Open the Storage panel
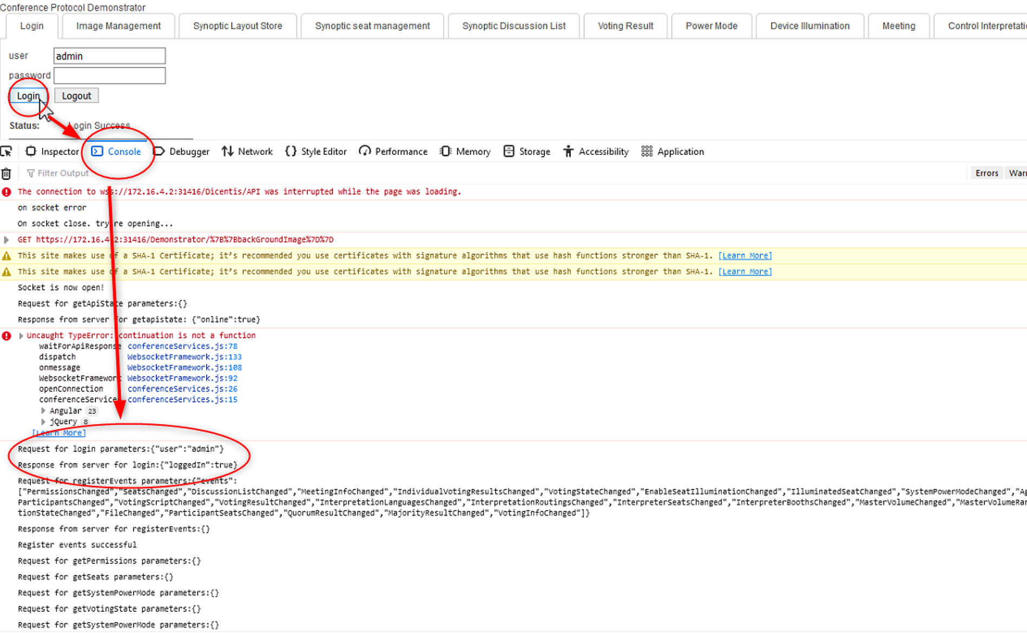 [527, 151]
